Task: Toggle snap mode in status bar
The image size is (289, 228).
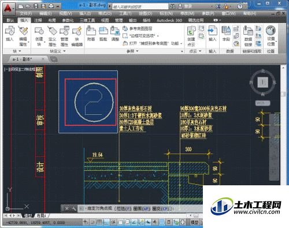Action: [92, 222]
